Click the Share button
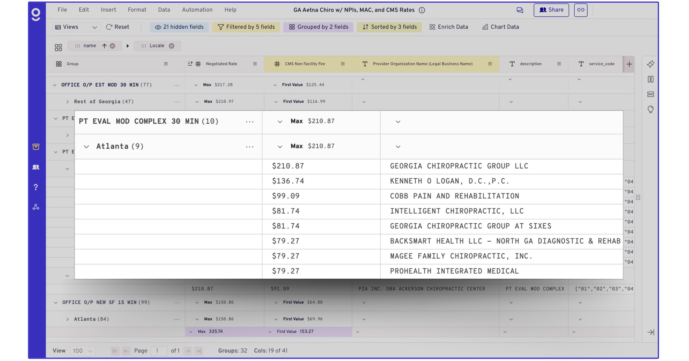The height and width of the screenshot is (361, 689). [551, 10]
